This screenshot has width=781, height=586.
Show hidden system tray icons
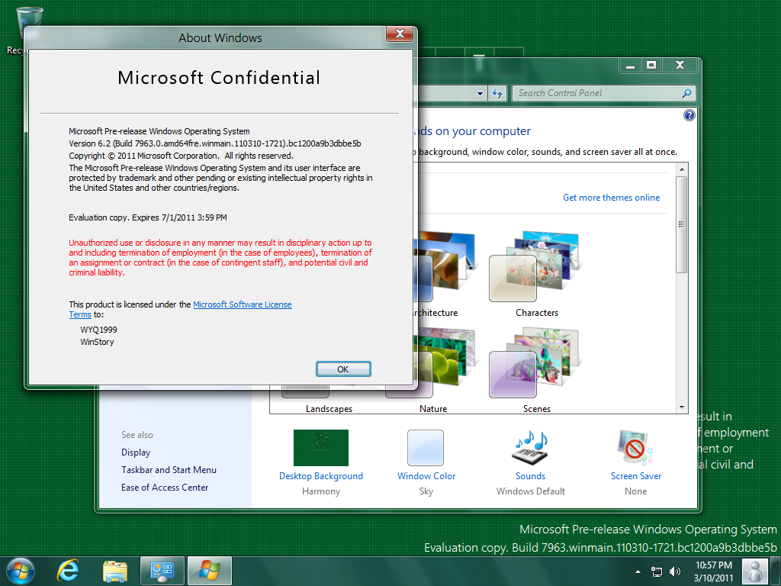[x=638, y=571]
